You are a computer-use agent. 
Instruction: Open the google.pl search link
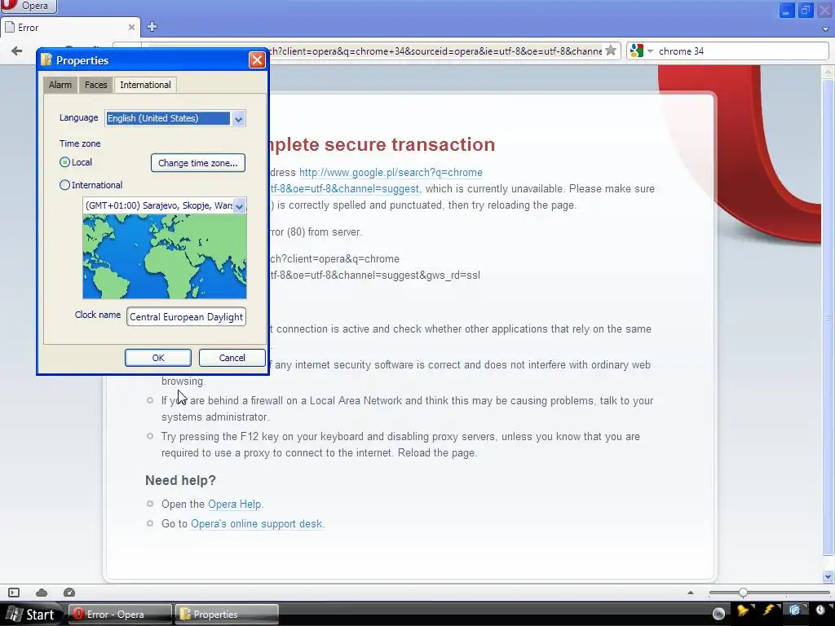391,173
